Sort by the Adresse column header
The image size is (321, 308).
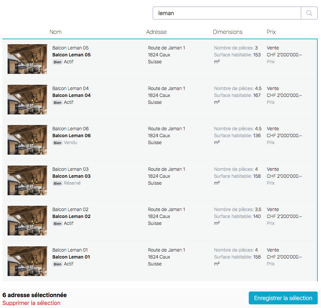pyautogui.click(x=156, y=32)
